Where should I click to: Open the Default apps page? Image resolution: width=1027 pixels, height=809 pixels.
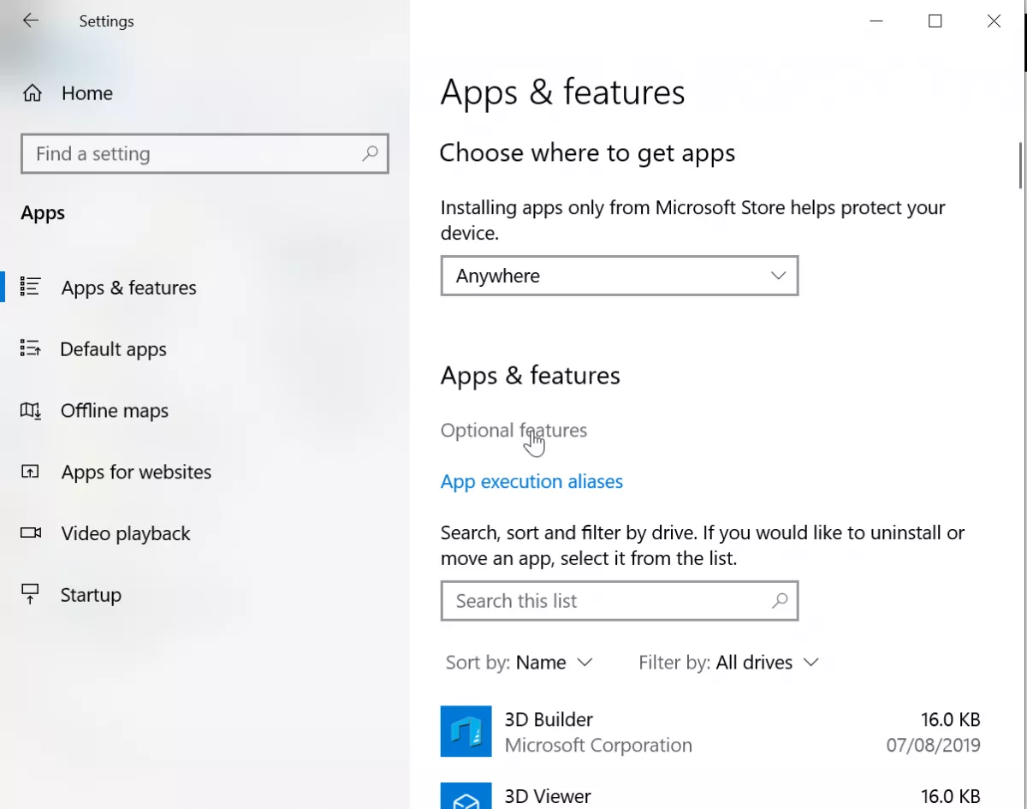(113, 349)
